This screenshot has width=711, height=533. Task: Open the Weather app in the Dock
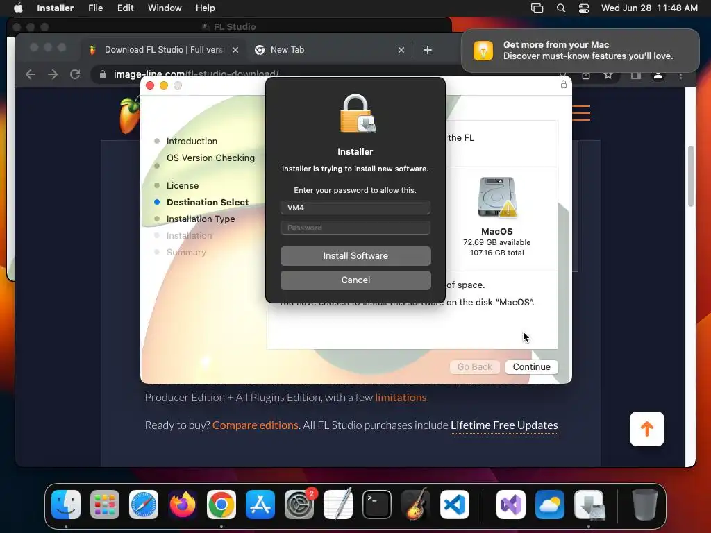pyautogui.click(x=550, y=505)
